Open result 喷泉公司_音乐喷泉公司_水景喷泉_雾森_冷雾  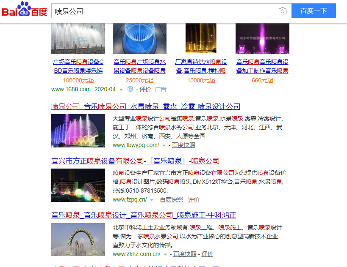[146, 106]
